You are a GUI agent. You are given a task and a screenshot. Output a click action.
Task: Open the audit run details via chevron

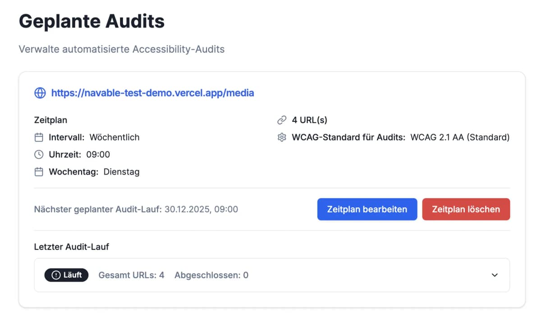(494, 275)
